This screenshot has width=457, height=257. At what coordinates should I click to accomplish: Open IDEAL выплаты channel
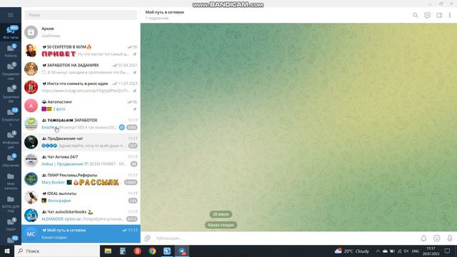click(x=81, y=197)
